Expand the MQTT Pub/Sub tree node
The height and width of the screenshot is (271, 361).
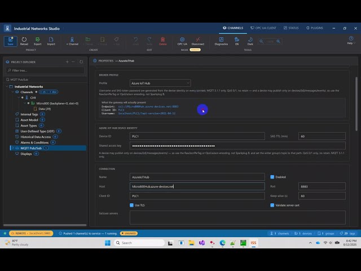[13, 148]
